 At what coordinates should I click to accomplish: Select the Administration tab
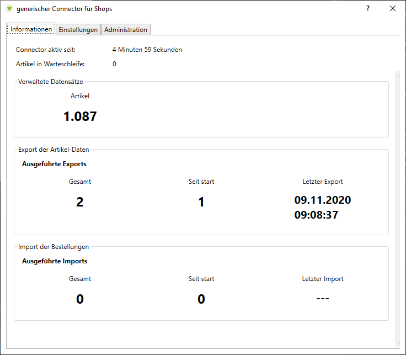[x=126, y=30]
